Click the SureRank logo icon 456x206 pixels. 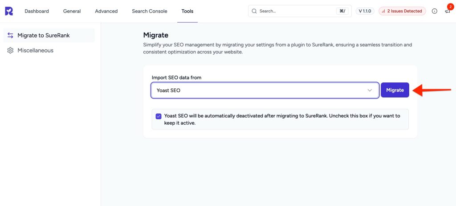click(x=9, y=11)
